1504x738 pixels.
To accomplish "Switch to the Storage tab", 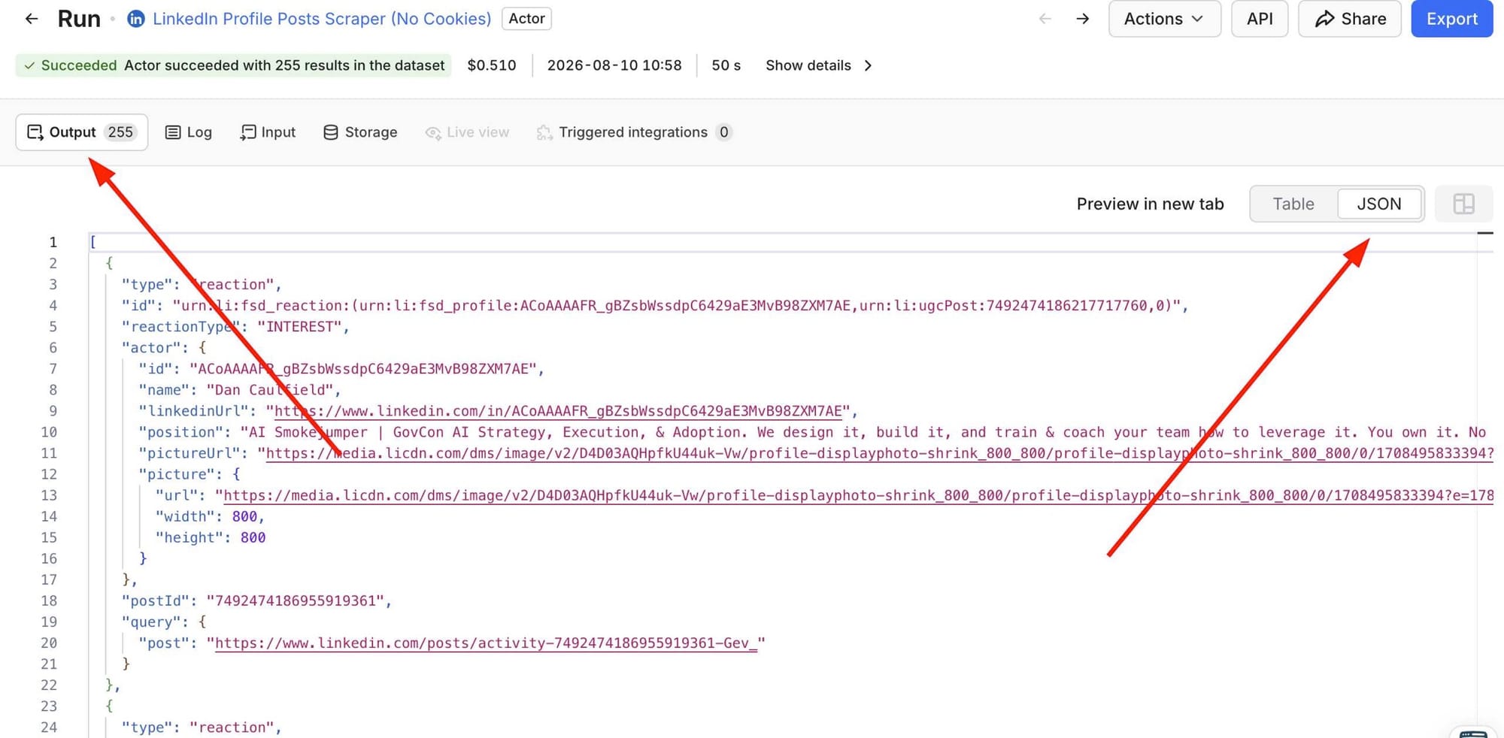I will coord(360,132).
